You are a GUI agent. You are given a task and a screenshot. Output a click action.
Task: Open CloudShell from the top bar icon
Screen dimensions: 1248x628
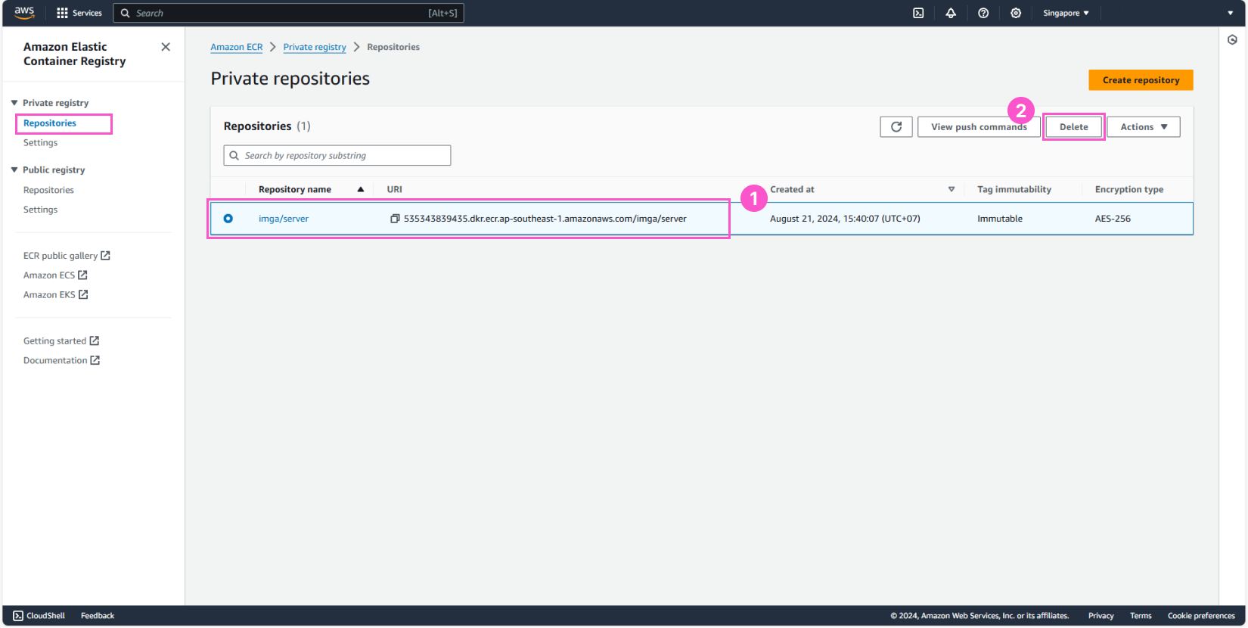[x=918, y=13]
